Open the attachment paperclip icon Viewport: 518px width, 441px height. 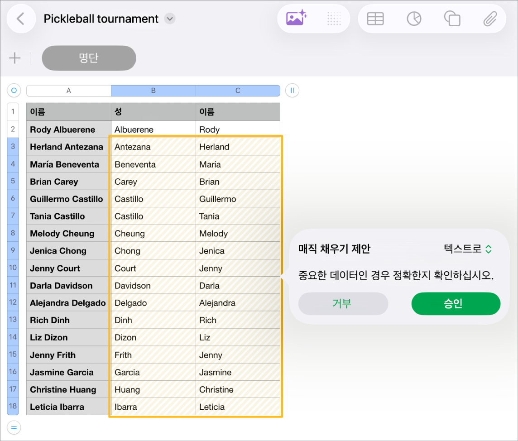(490, 19)
